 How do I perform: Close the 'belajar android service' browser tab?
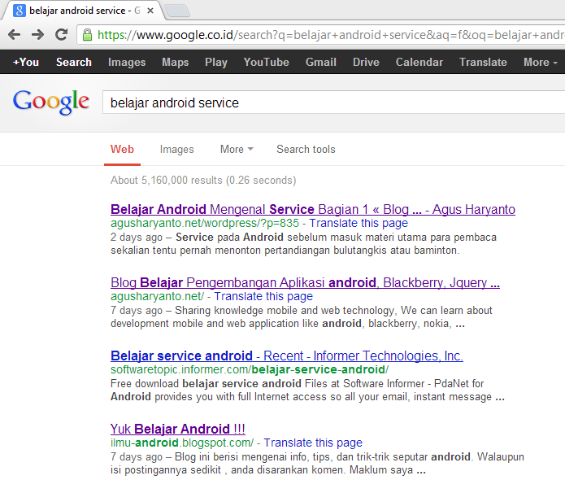click(x=150, y=11)
